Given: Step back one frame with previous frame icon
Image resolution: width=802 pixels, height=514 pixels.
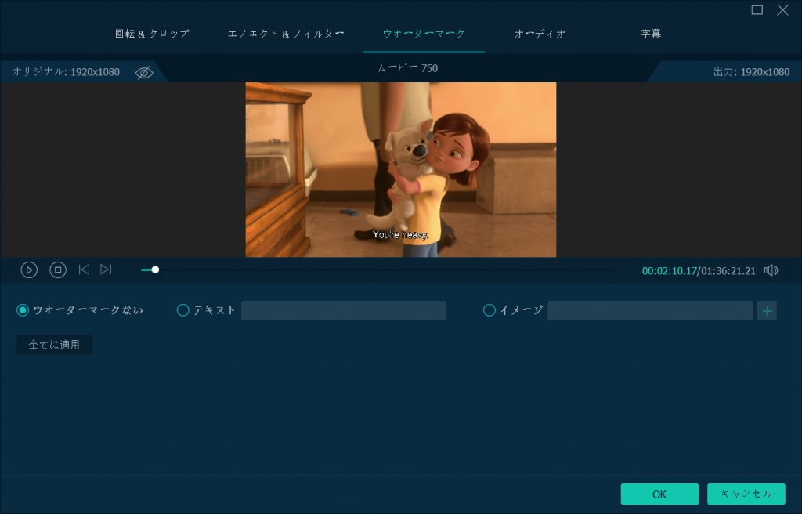Looking at the screenshot, I should click(84, 270).
